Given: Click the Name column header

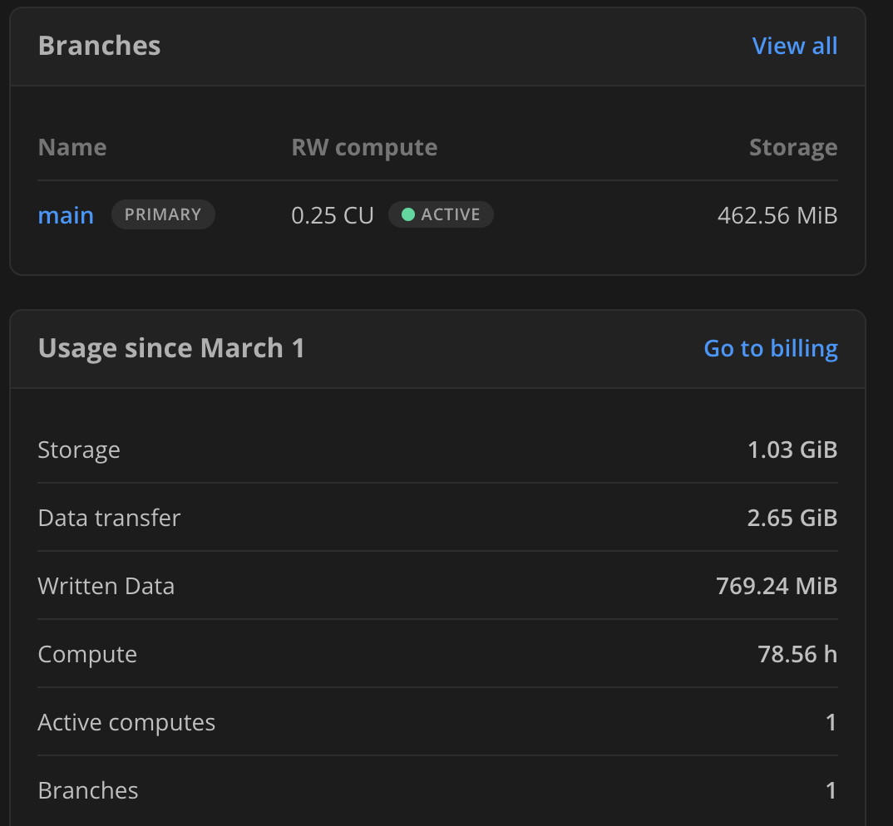Looking at the screenshot, I should click(72, 147).
